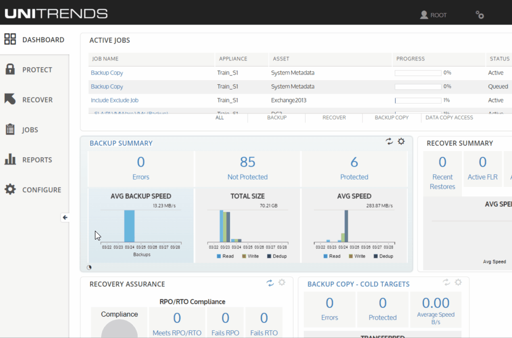Click the 6 Protected tile
512x338 pixels.
(355, 169)
